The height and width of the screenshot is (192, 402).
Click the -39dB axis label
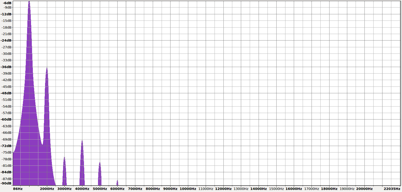point(7,73)
